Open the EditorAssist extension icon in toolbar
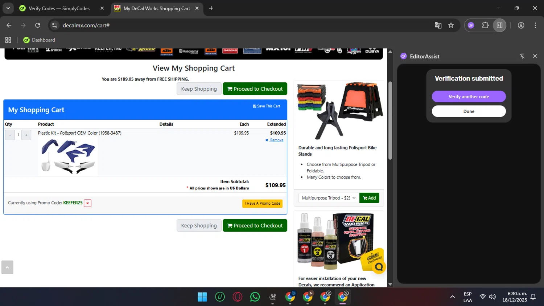 (x=471, y=25)
